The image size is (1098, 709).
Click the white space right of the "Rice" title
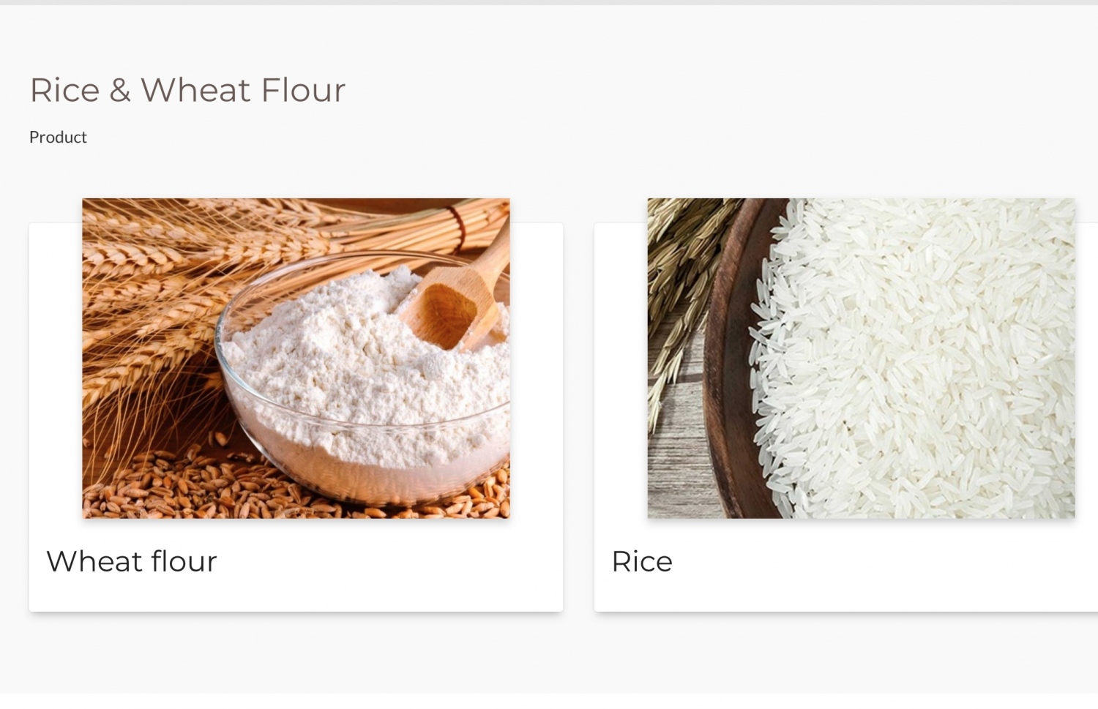878,562
